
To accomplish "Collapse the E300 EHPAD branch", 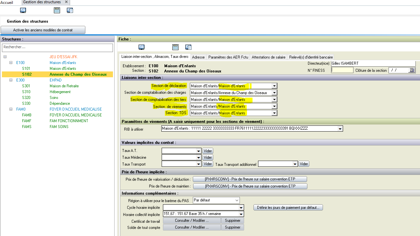I will (11, 80).
